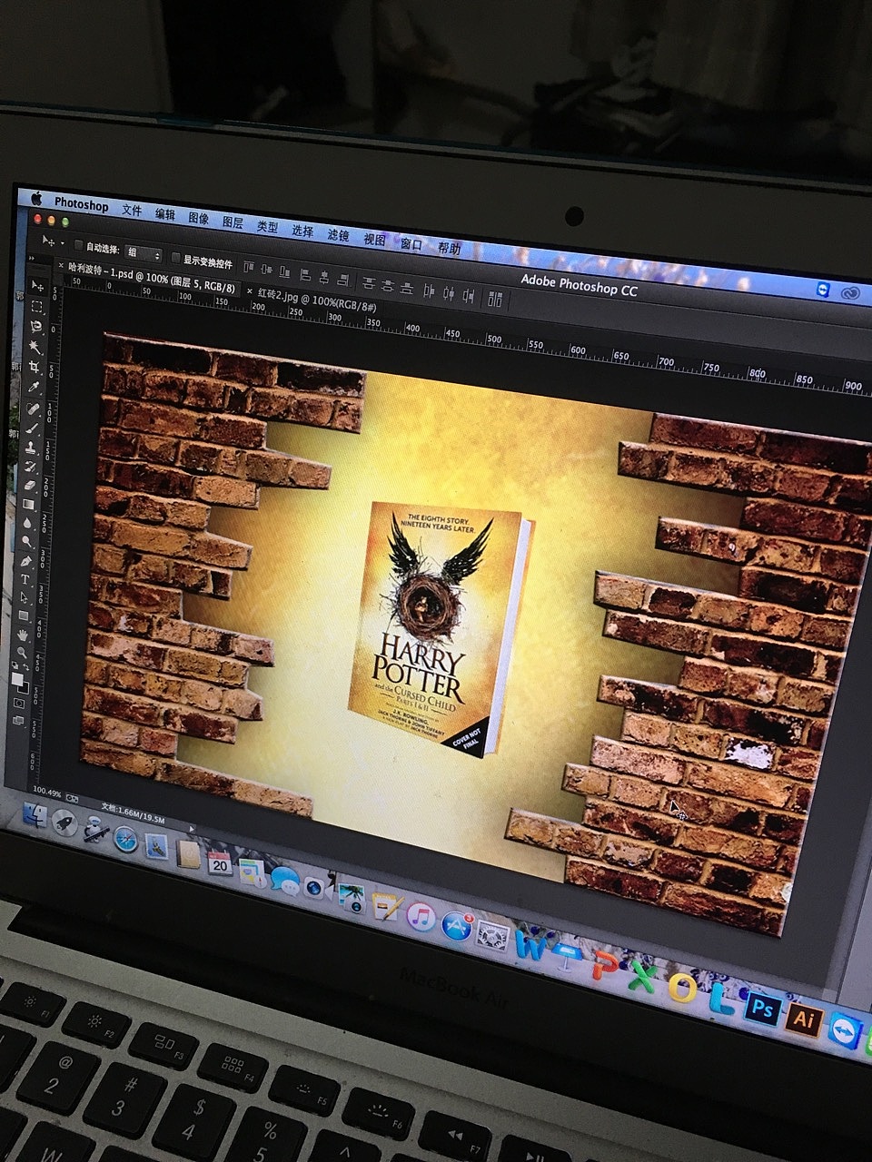The height and width of the screenshot is (1162, 872).
Task: Open Calendar from the Dock
Action: pos(219,862)
